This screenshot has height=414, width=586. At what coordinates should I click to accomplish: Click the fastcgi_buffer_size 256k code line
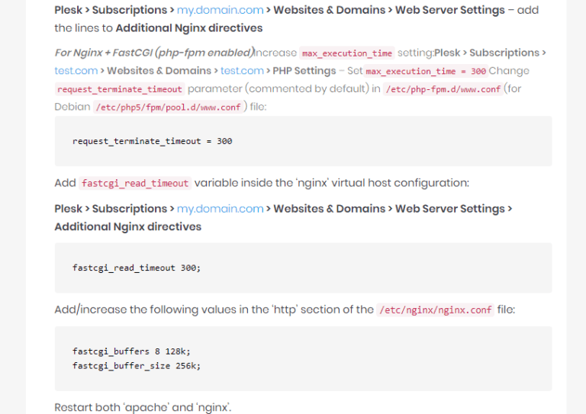click(x=137, y=365)
